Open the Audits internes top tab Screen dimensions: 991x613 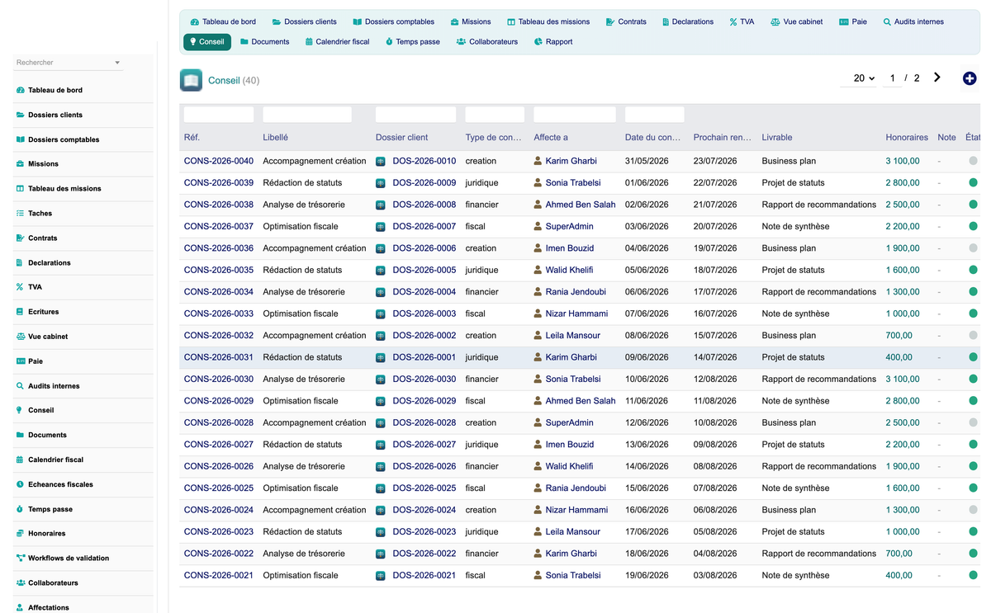[x=913, y=21]
